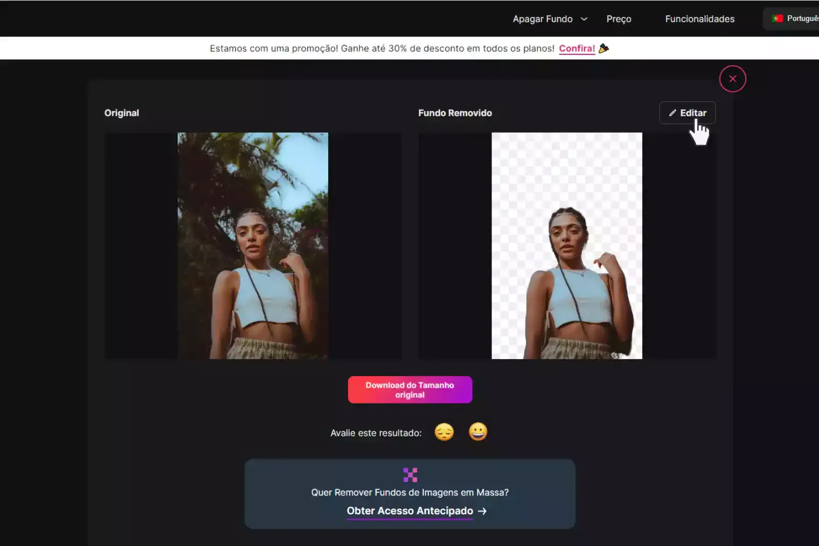Viewport: 819px width, 546px height.
Task: Expand the Apagar Fundo dropdown chevron
Action: tap(584, 19)
